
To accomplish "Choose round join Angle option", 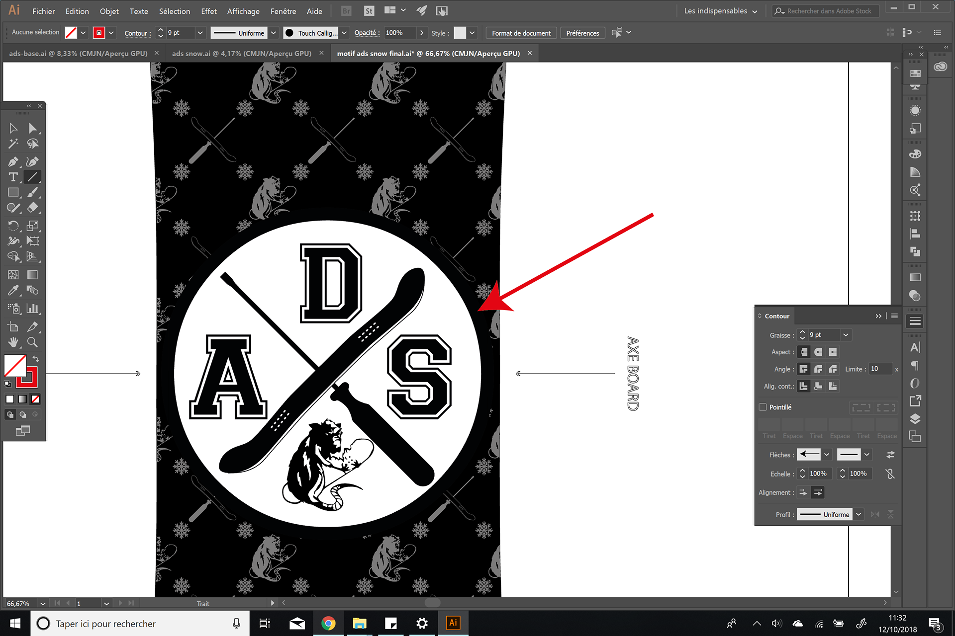I will point(818,369).
